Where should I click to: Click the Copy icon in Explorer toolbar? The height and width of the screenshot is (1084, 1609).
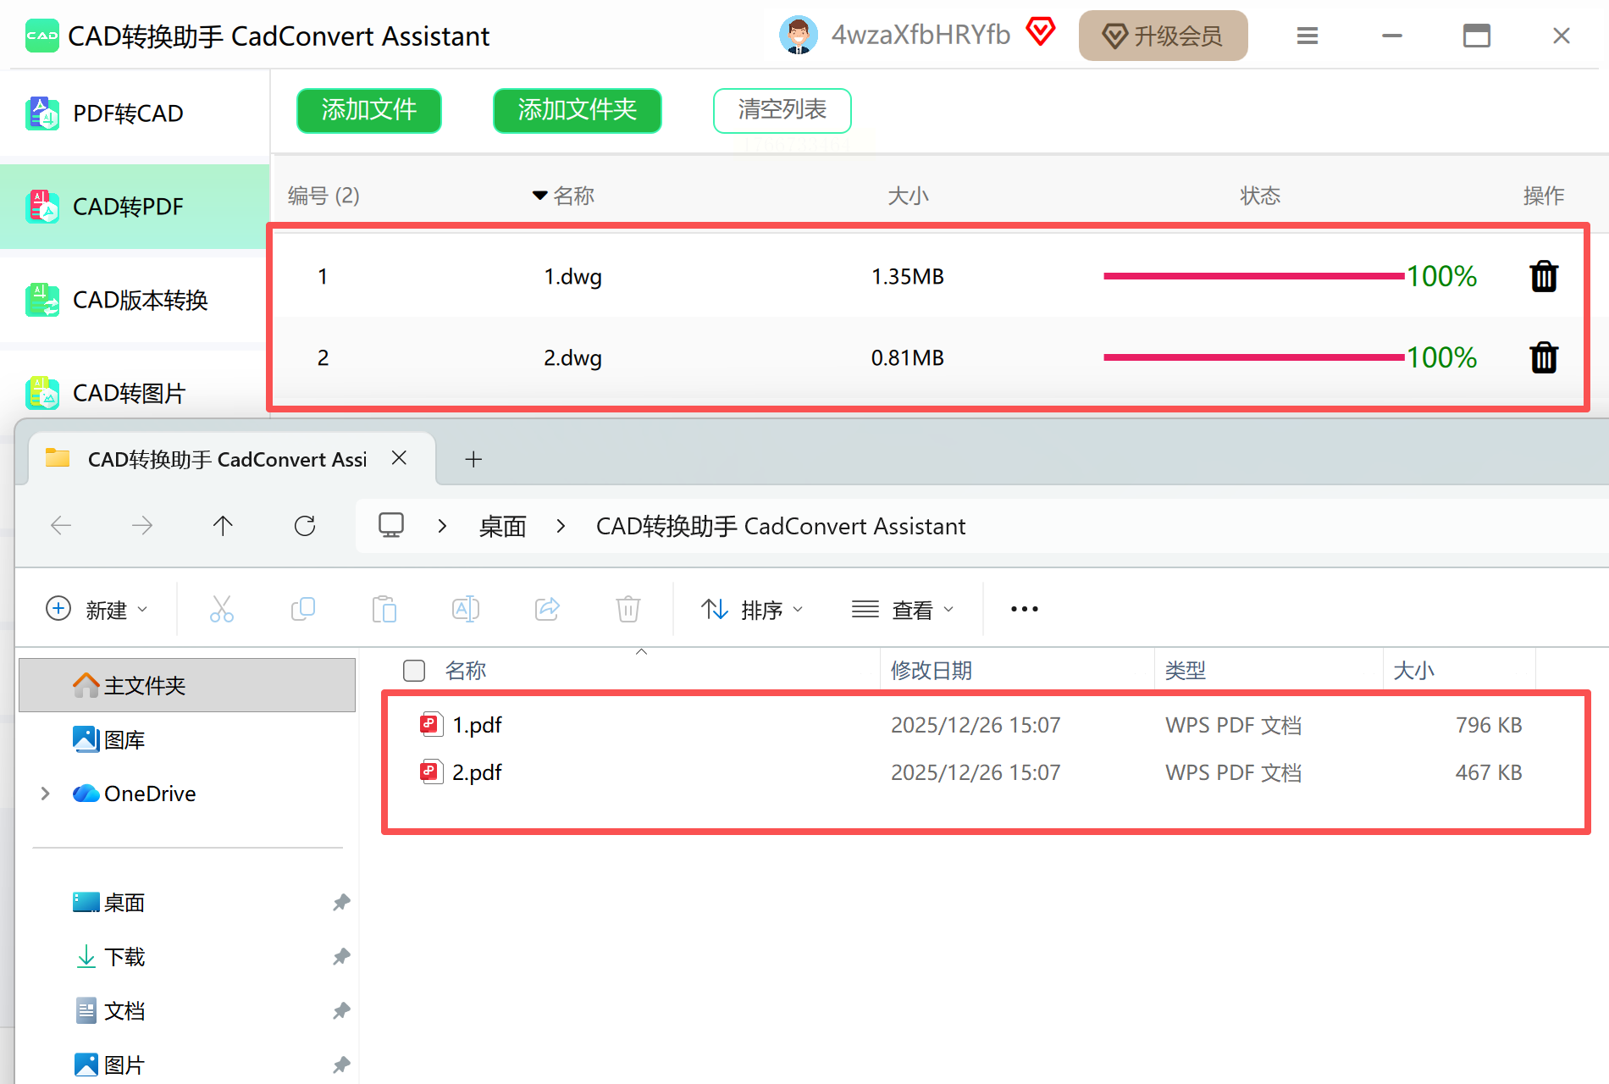click(x=303, y=609)
